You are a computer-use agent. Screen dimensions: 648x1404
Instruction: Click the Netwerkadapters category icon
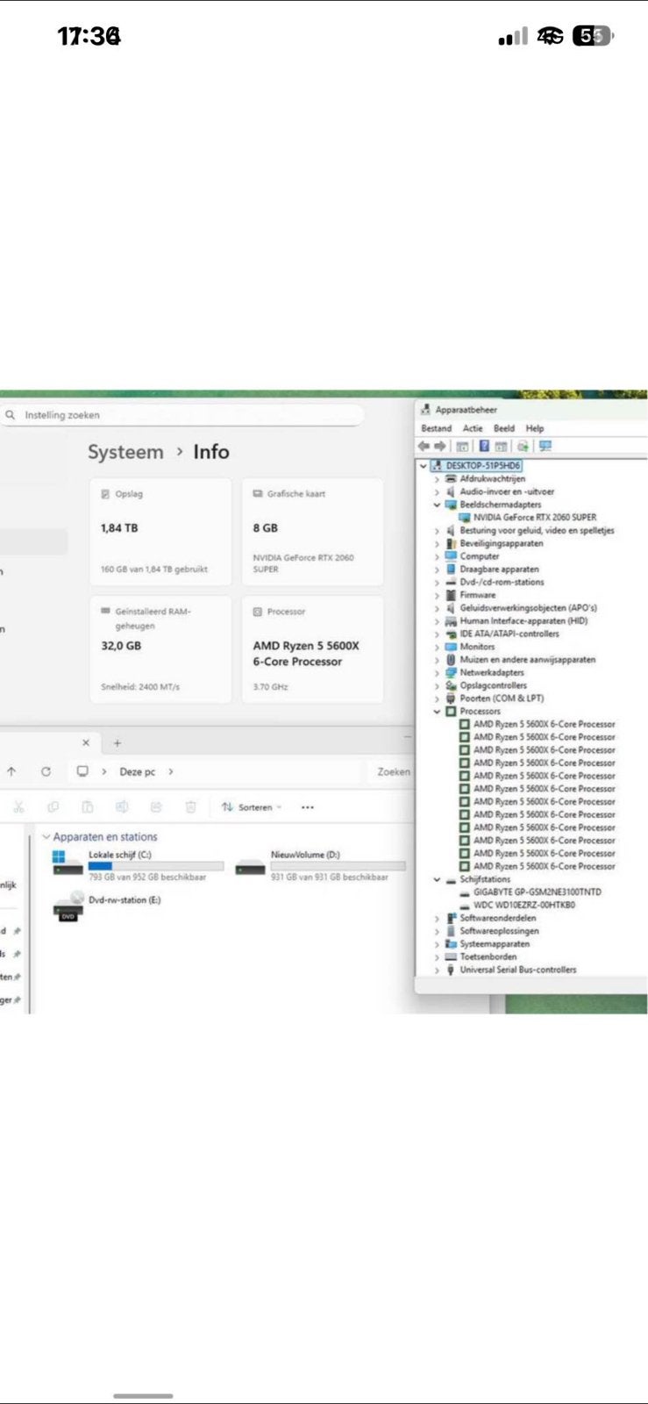tap(451, 672)
